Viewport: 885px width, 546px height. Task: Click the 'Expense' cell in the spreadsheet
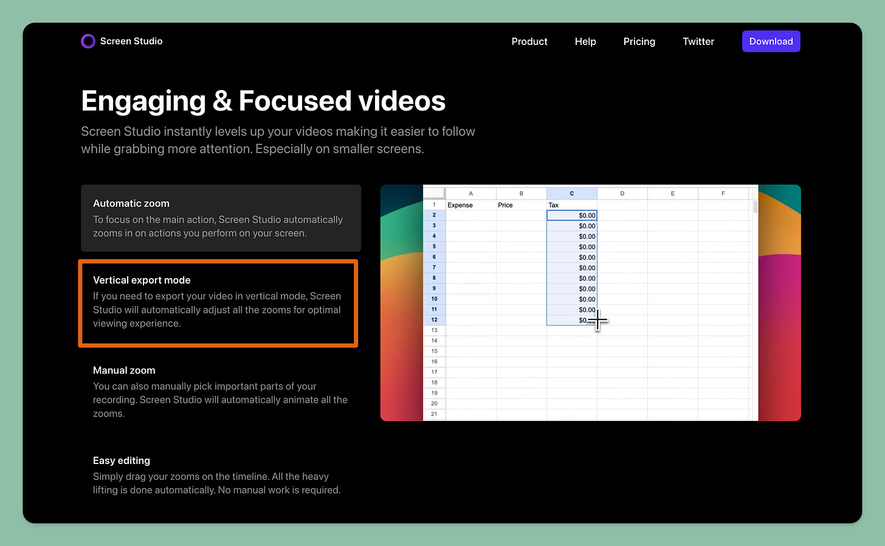tap(470, 205)
